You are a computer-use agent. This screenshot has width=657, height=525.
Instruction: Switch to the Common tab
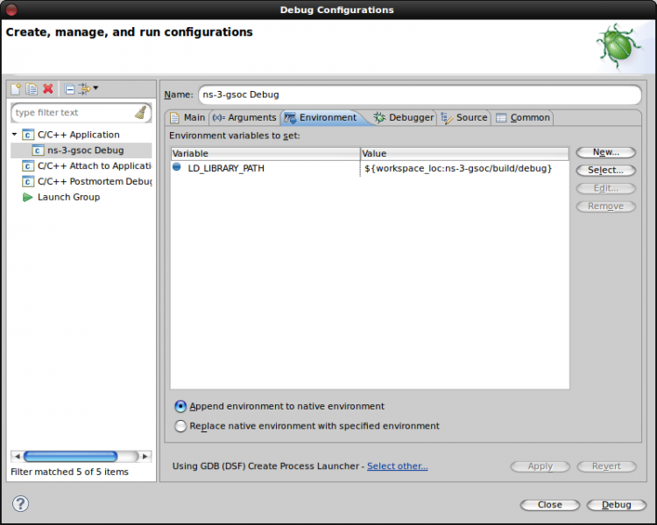523,117
